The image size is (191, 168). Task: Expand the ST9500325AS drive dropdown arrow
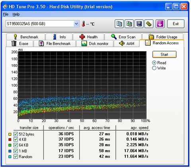pos(76,24)
